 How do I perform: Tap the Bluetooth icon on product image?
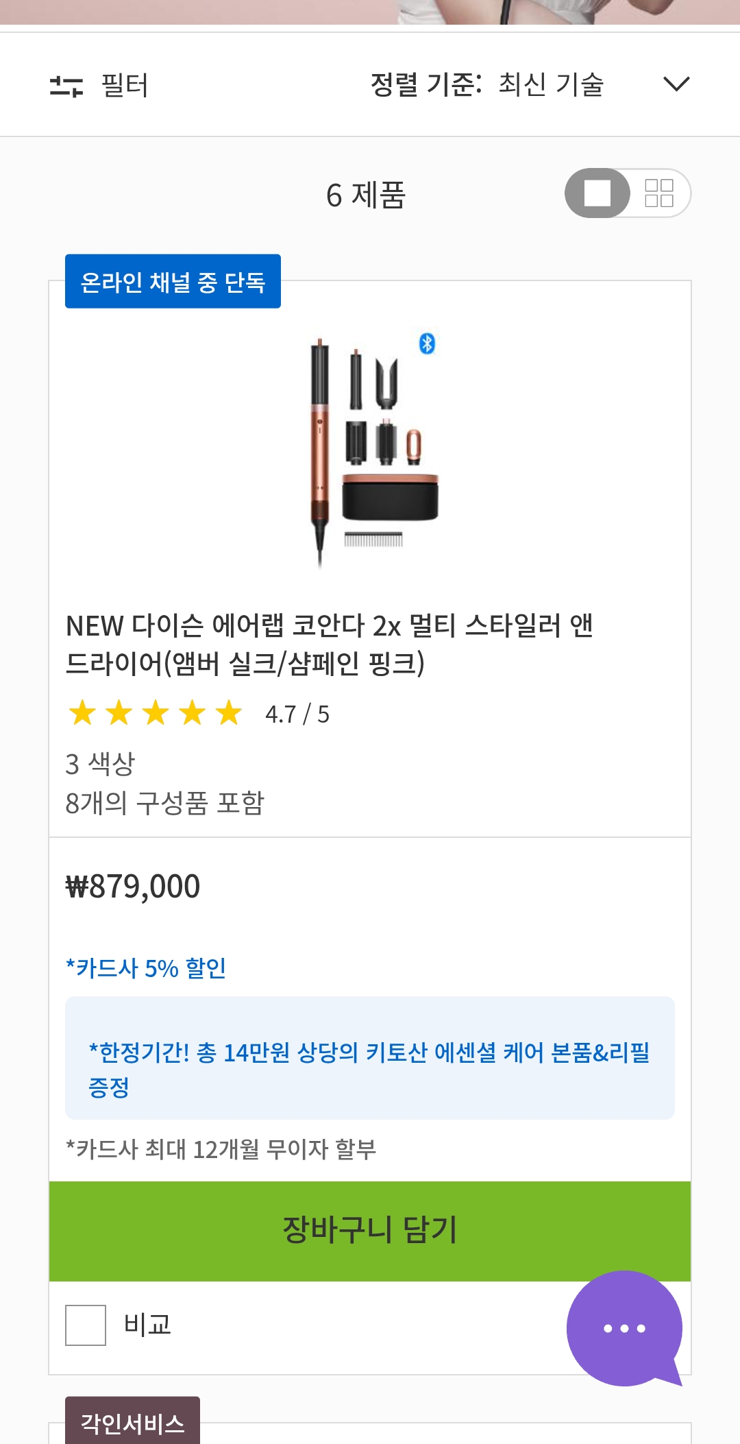tap(427, 344)
